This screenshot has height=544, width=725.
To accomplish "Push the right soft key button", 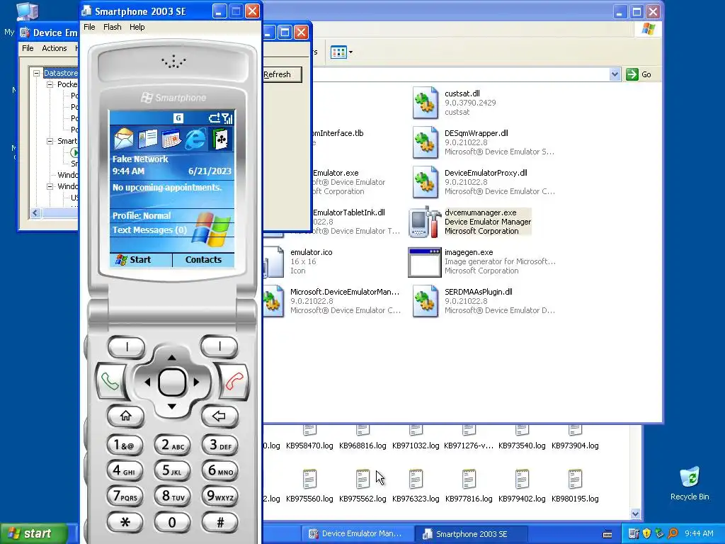I will (x=219, y=346).
